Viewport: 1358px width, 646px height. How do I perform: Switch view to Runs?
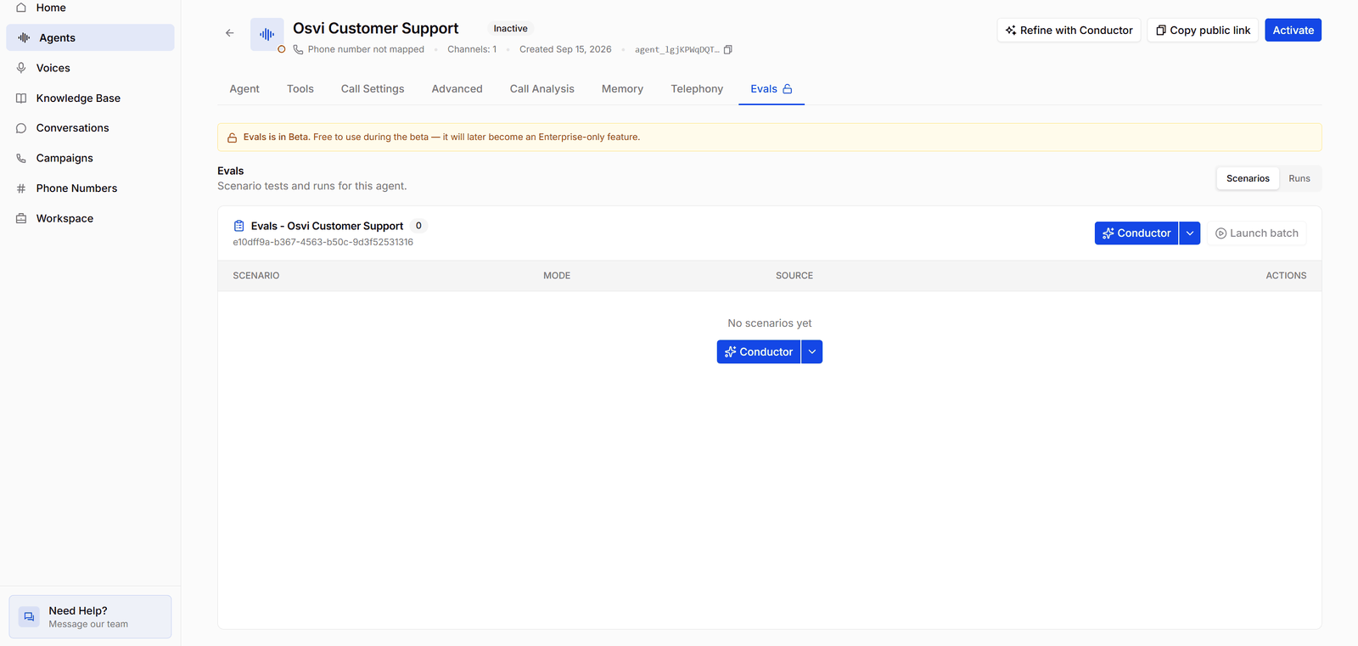[x=1299, y=178]
